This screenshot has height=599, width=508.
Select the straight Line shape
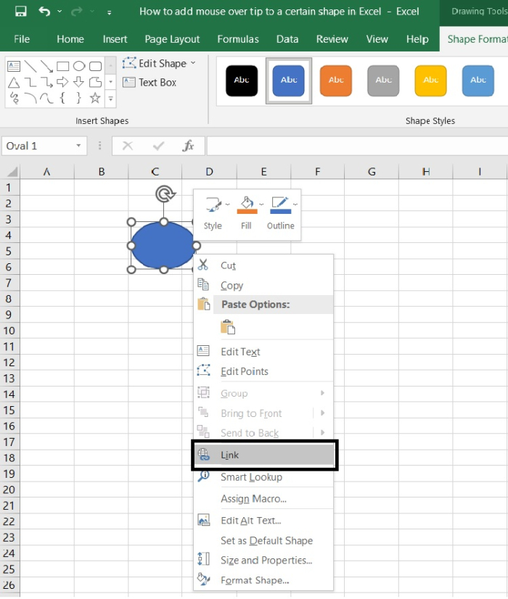(x=30, y=66)
